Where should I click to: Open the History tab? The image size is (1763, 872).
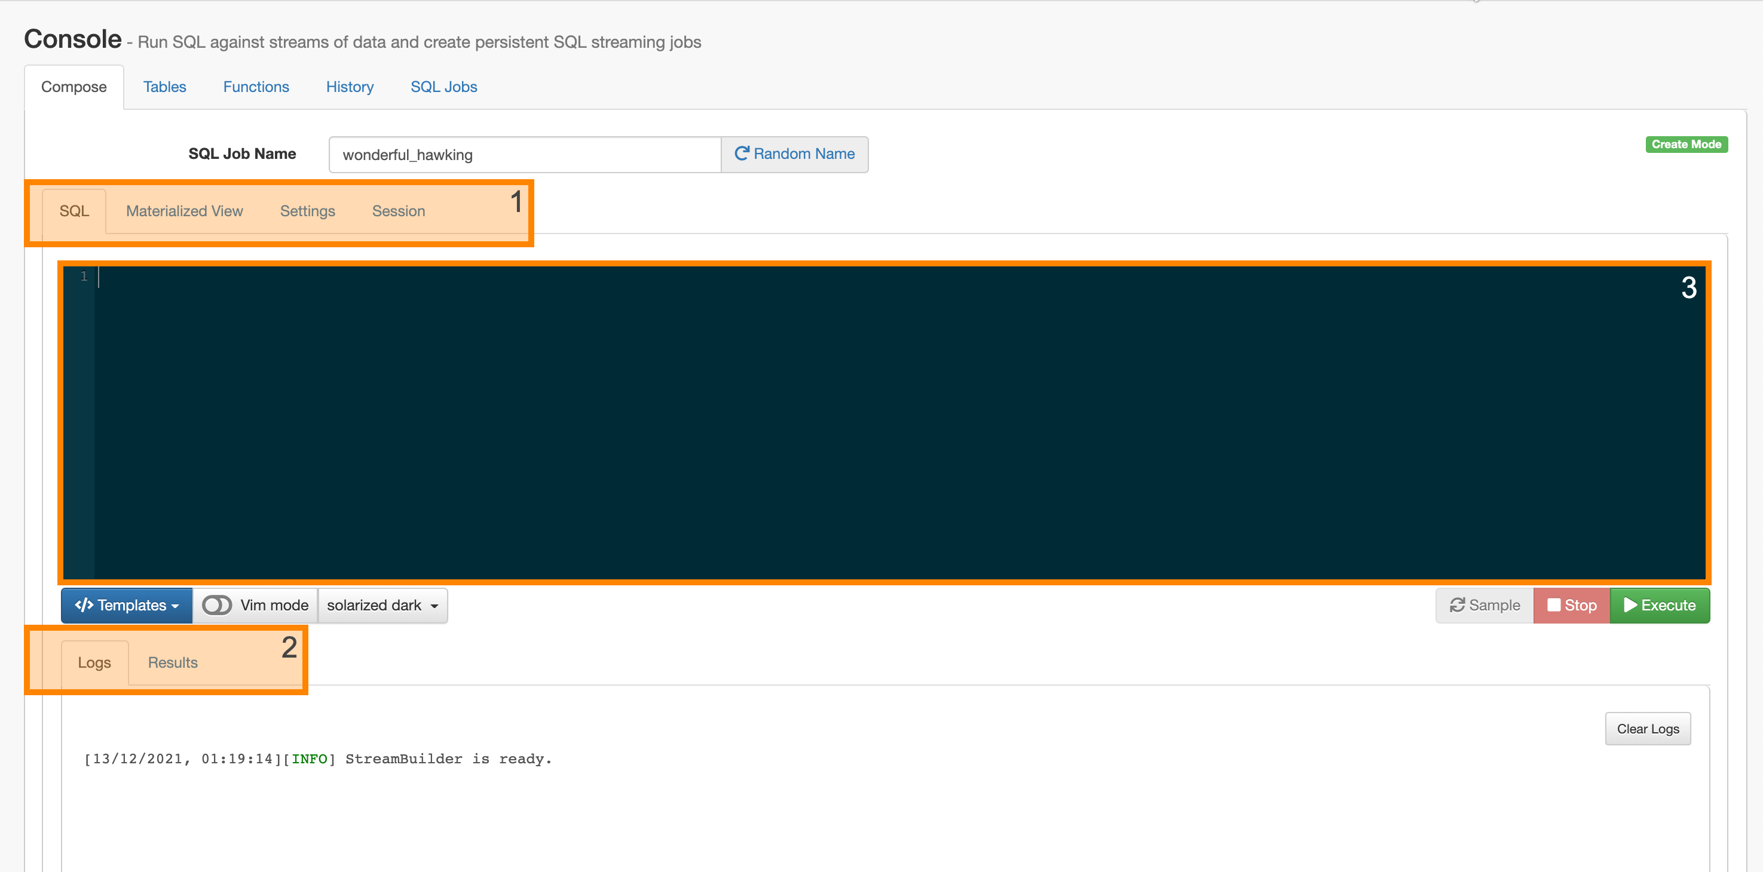coord(350,87)
